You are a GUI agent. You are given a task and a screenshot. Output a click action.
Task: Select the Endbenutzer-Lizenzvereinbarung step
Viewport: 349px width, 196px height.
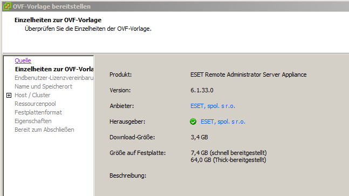54,78
